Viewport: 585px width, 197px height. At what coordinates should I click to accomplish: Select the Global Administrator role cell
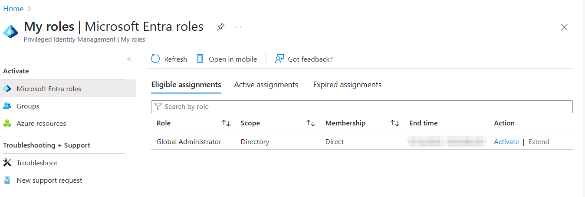pyautogui.click(x=189, y=141)
